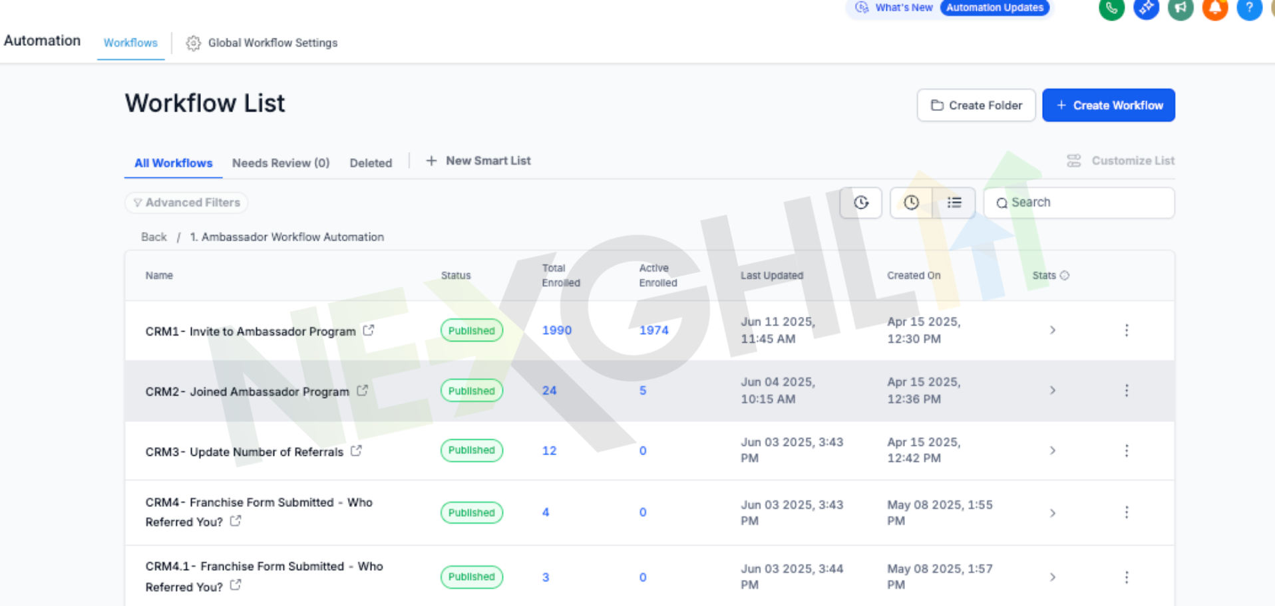Open the Deleted workflows tab

371,163
